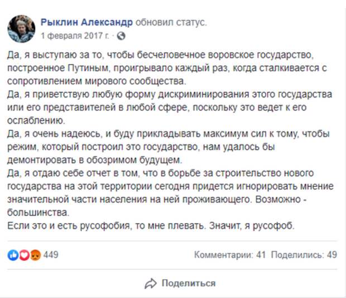This screenshot has height=298, width=346.
Task: Click the paragraph starting Да, я приветствую любую форму
Action: 170,108
